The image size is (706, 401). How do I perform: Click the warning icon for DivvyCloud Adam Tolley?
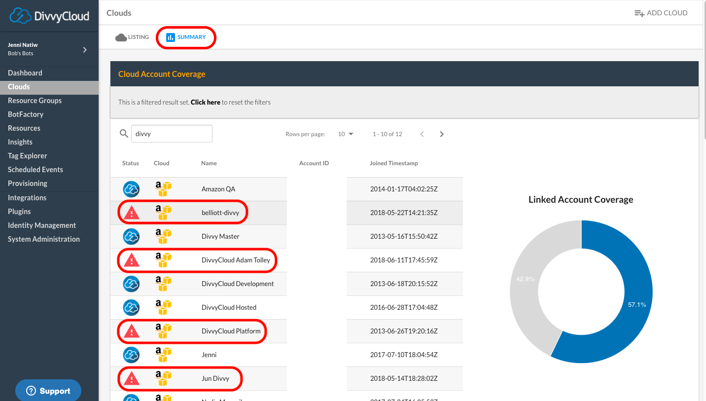point(131,260)
